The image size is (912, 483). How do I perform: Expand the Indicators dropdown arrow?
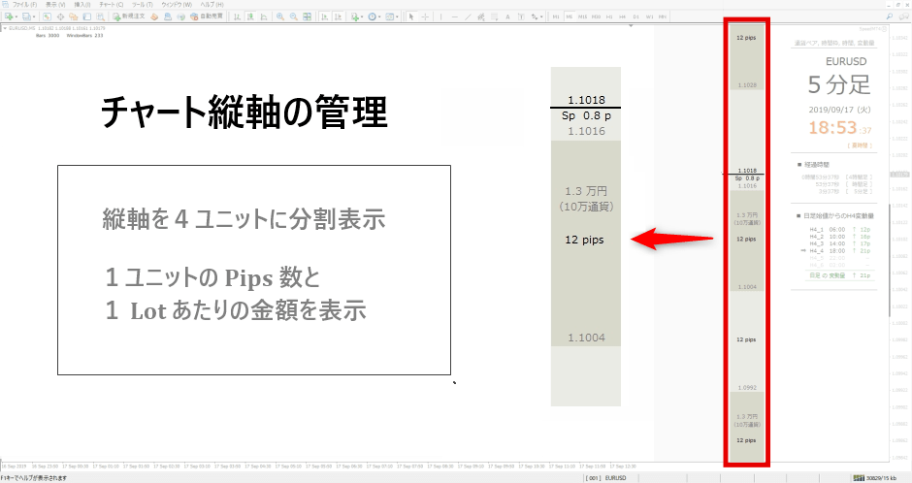(x=362, y=16)
